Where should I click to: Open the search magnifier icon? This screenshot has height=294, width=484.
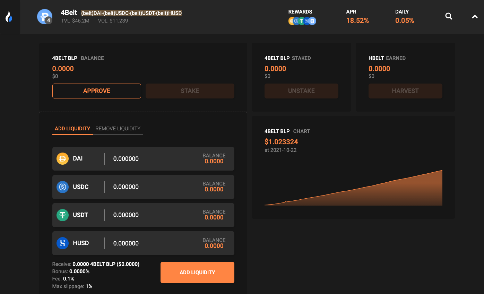coord(449,16)
